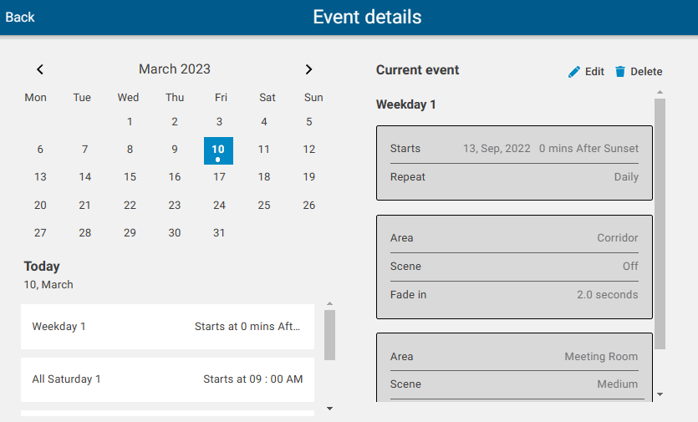The height and width of the screenshot is (422, 698).
Task: Click the trash Delete icon
Action: coord(620,72)
